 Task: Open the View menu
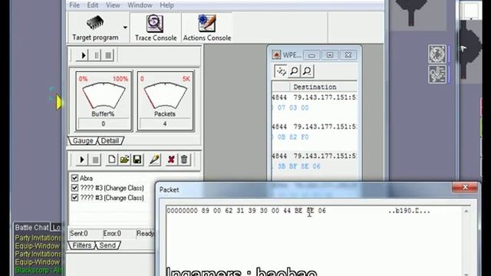click(113, 5)
